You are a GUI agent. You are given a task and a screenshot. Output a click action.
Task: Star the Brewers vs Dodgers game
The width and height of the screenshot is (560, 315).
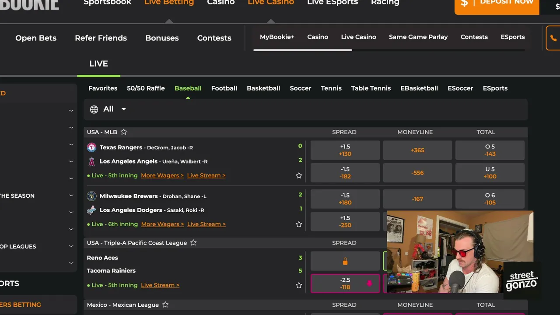click(299, 224)
